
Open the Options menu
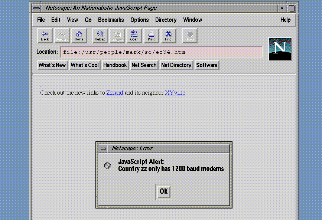pyautogui.click(x=139, y=20)
